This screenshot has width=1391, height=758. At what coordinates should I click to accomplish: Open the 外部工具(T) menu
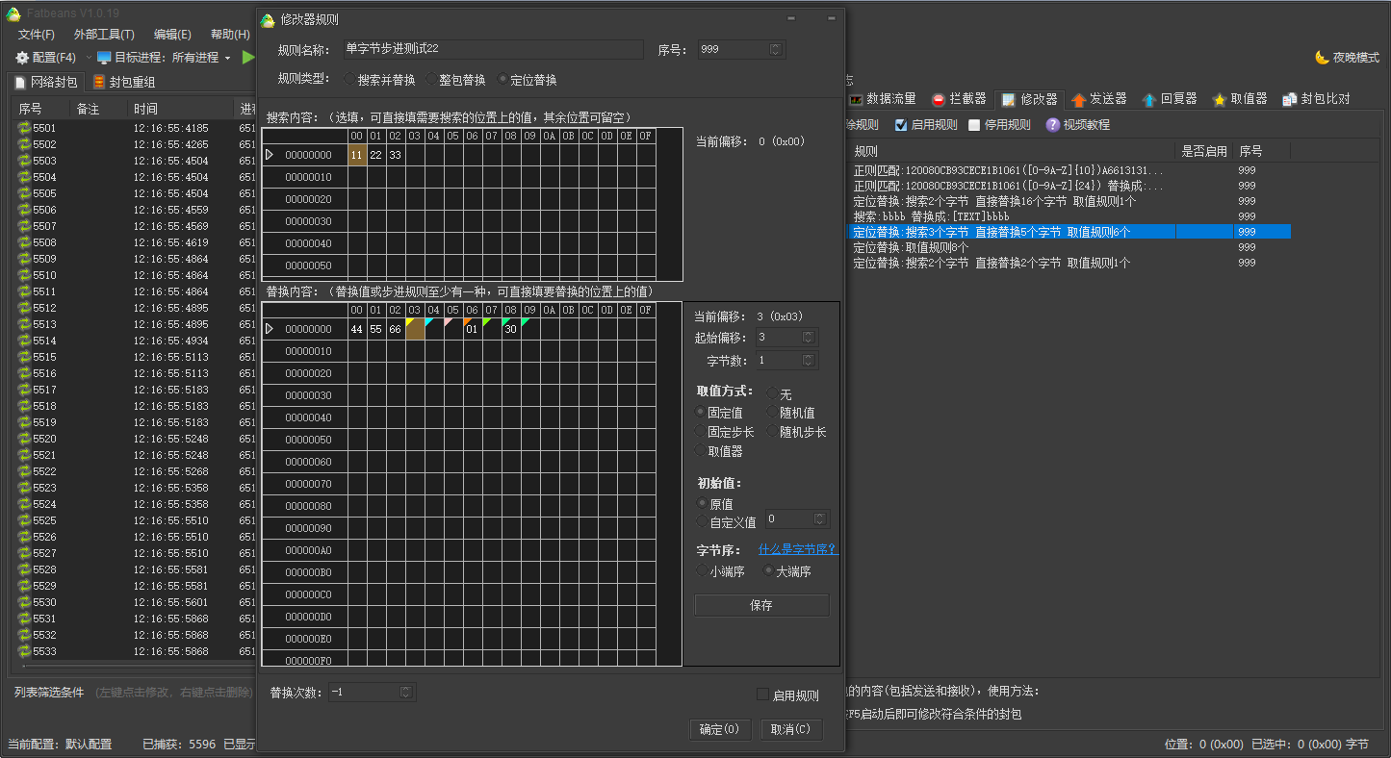104,34
